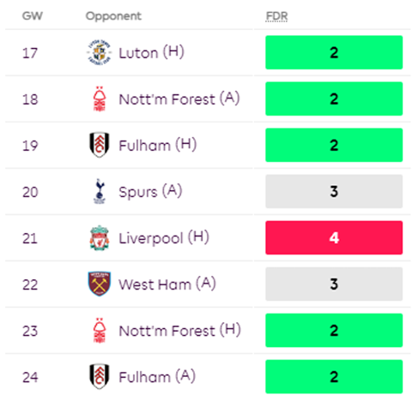This screenshot has width=413, height=401.
Task: Click the Nott'm Forest crest in gameweek 18
Action: click(100, 99)
